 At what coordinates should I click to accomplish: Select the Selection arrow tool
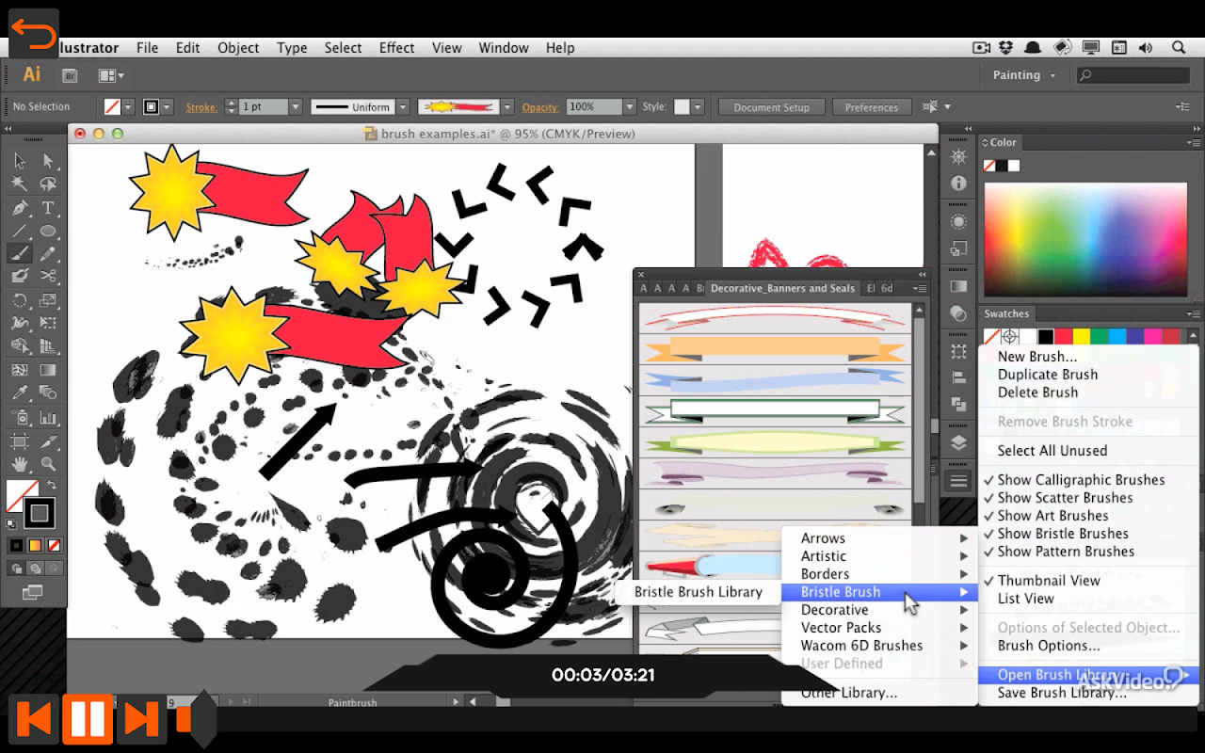coord(20,161)
